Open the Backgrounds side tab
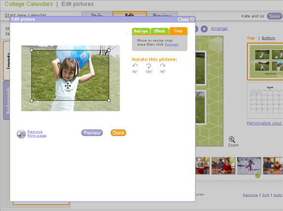Screen dimensions: 283x211 pyautogui.click(x=6, y=101)
